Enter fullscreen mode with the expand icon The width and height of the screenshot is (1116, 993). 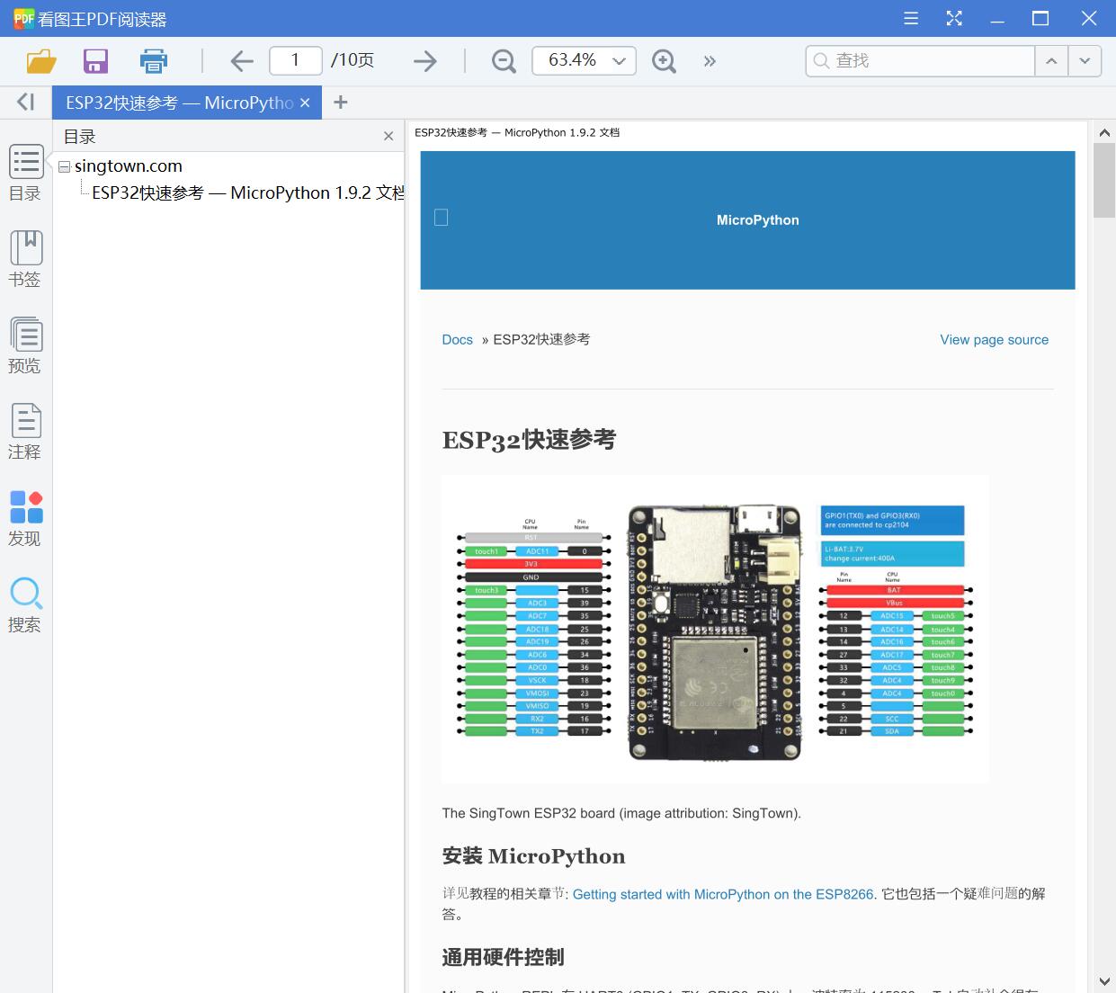pyautogui.click(x=954, y=18)
